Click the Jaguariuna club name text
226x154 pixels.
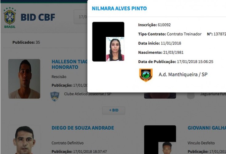pyautogui.click(x=213, y=94)
